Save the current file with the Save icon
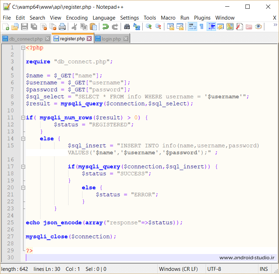Image resolution: width=279 pixels, height=274 pixels. tap(24, 27)
